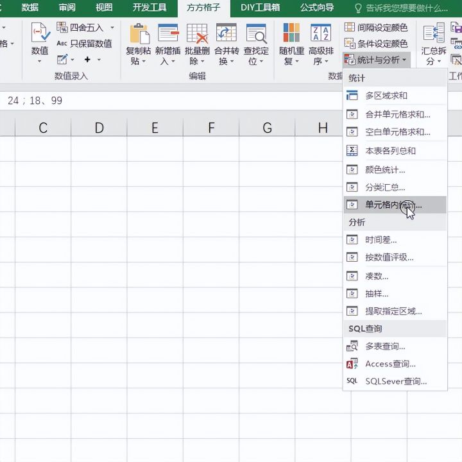Click the 汇总拆分 icon
This screenshot has height=462, width=462.
pyautogui.click(x=434, y=33)
